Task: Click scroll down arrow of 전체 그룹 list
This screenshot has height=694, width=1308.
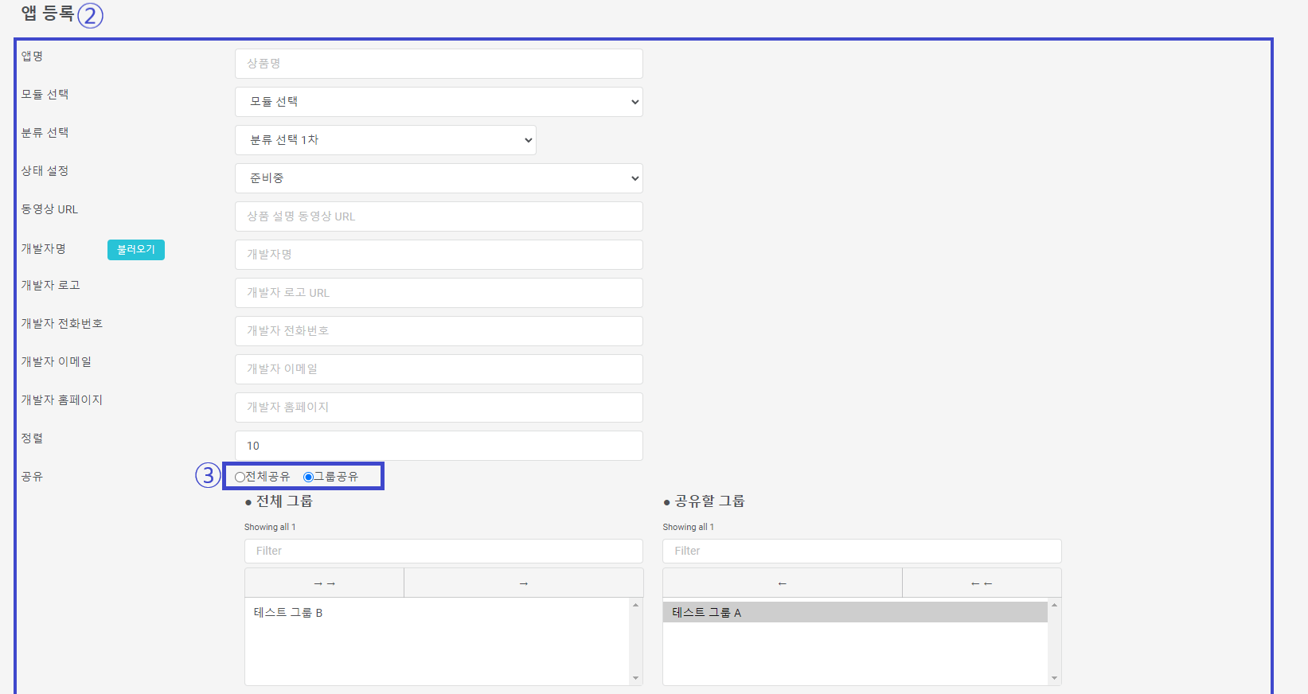Action: 635,678
